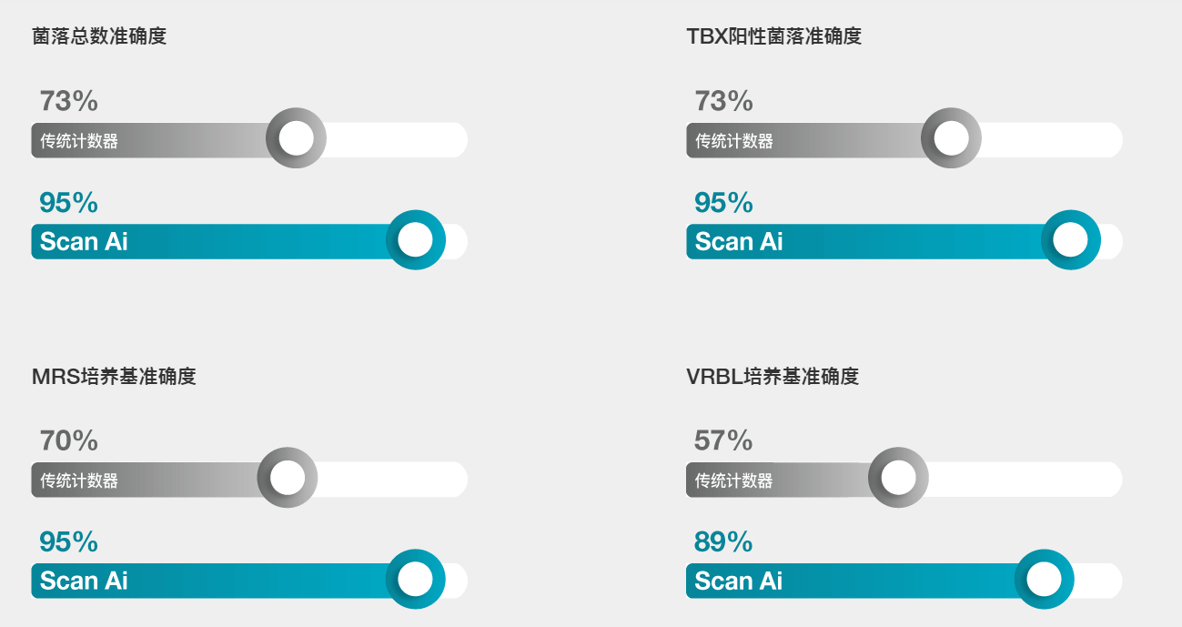The height and width of the screenshot is (627, 1182).
Task: Click the teal Scan Ai knob under TBX阳性菌落准确度
Action: click(1070, 240)
